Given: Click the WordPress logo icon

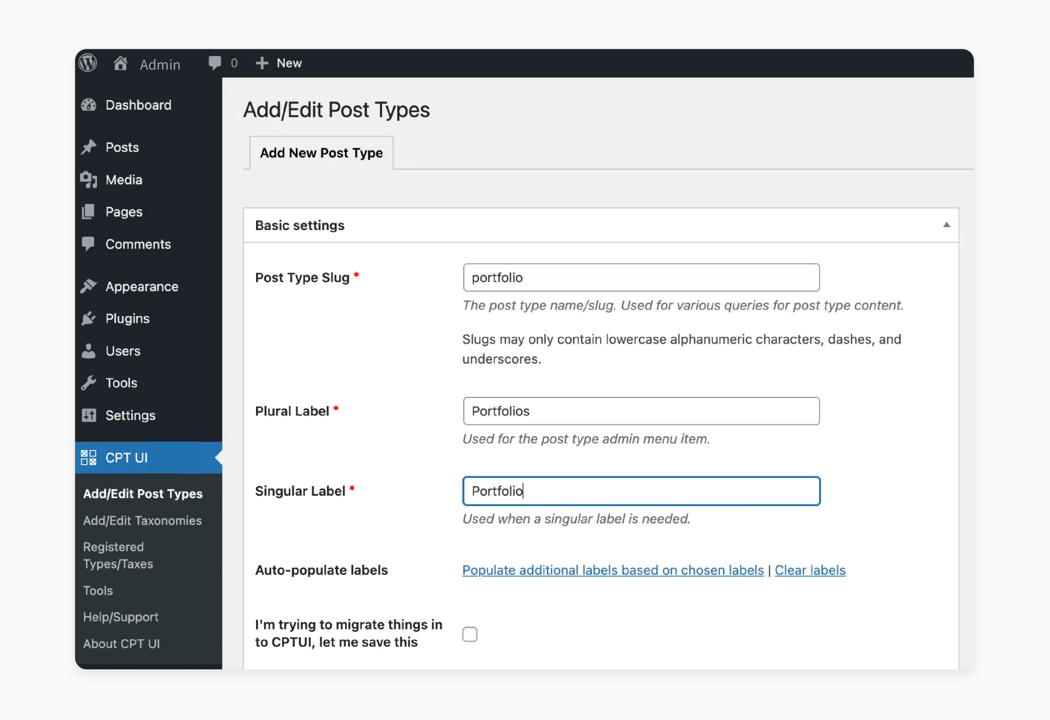Looking at the screenshot, I should click(88, 63).
